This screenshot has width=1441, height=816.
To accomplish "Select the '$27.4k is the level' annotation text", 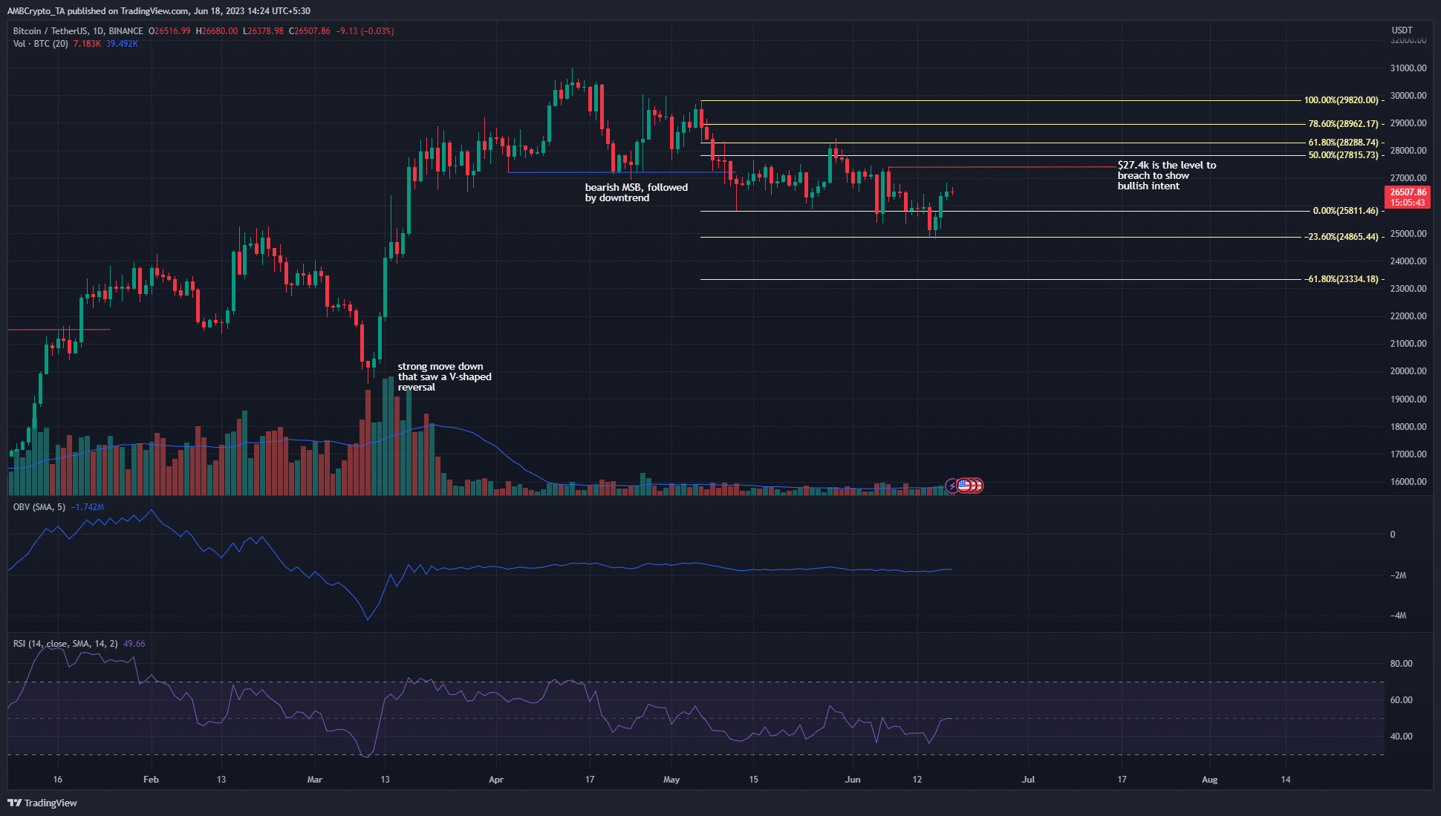I will point(1167,175).
